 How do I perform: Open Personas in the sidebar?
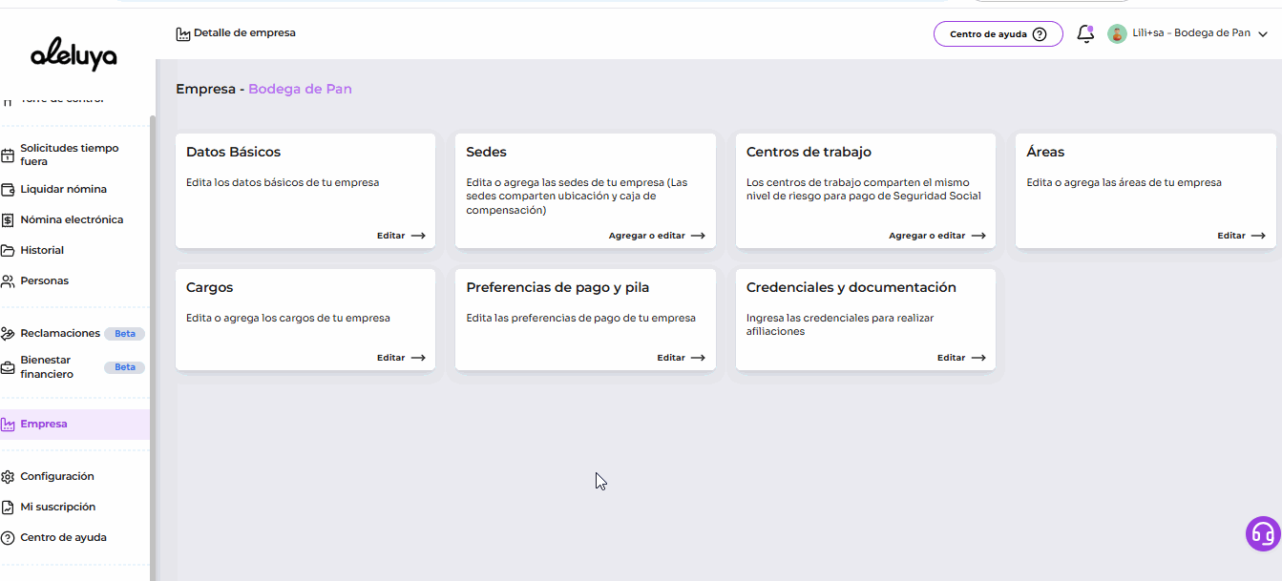44,280
